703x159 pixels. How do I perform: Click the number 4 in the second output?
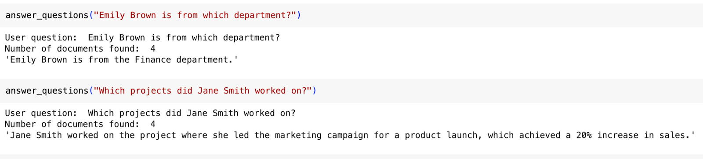click(x=153, y=124)
